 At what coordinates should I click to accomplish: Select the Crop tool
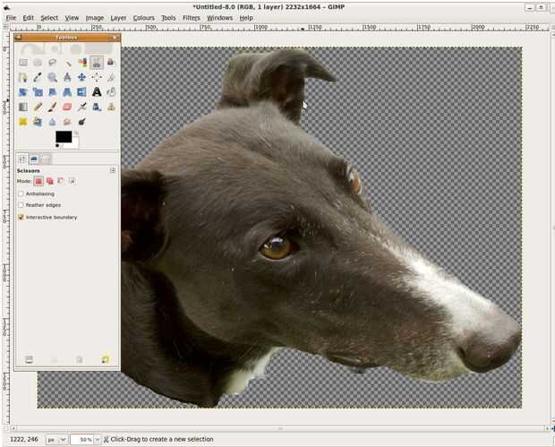click(x=111, y=77)
